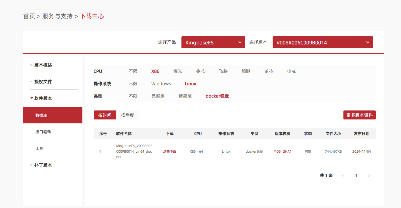Screen dimensions: 401x208
Task: Select X86 CPU filter
Action: (155, 71)
